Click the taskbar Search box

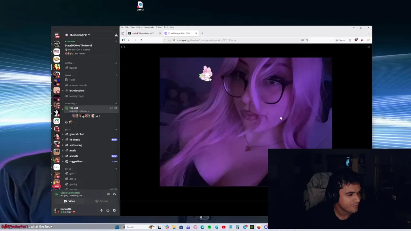(139, 227)
